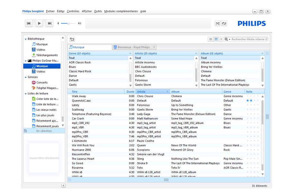
Task: Collapse the Bibliothèque tree node
Action: pyautogui.click(x=26, y=39)
